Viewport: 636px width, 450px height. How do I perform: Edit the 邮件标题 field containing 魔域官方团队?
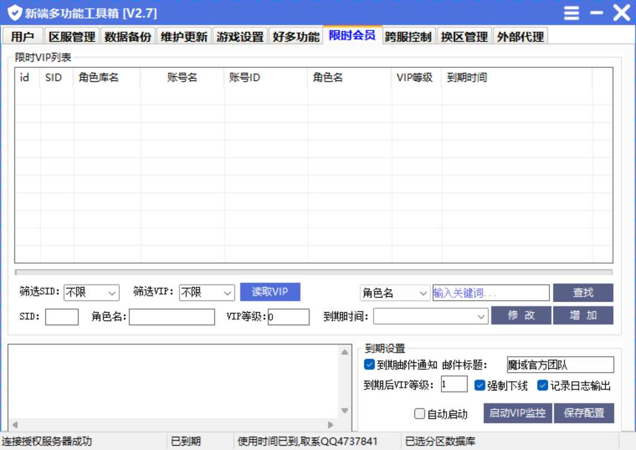(560, 365)
